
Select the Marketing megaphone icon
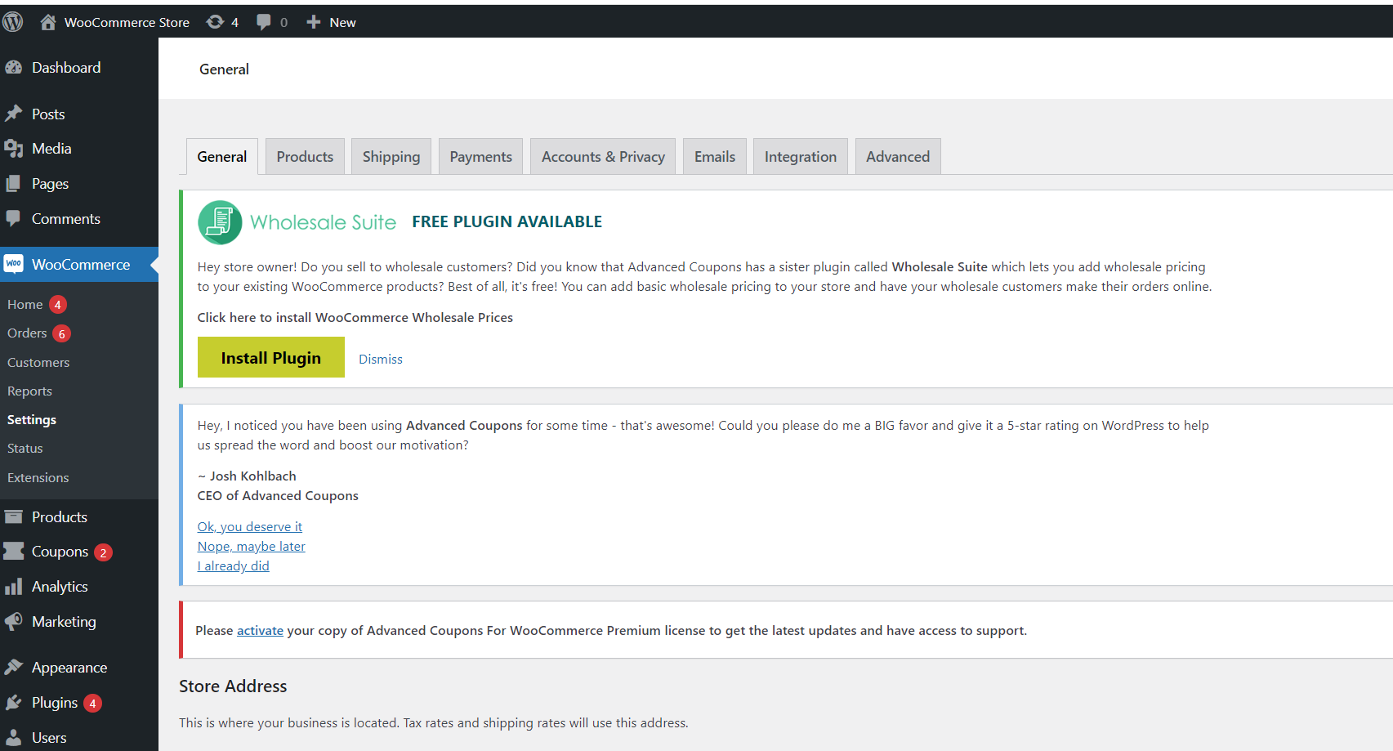(15, 621)
